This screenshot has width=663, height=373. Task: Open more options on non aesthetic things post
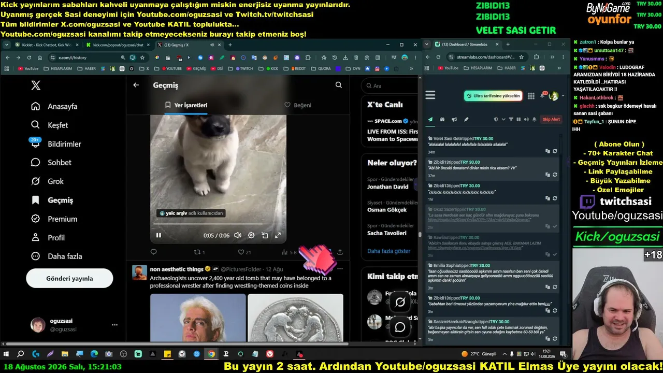tap(340, 269)
